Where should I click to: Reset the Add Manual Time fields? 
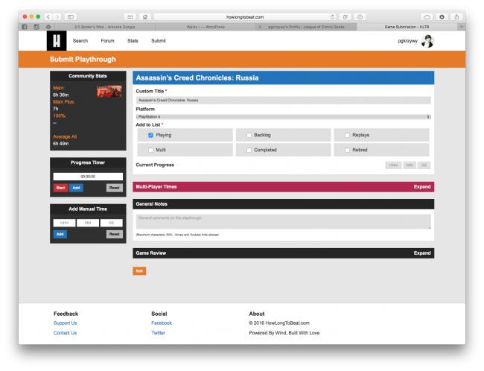tap(114, 234)
